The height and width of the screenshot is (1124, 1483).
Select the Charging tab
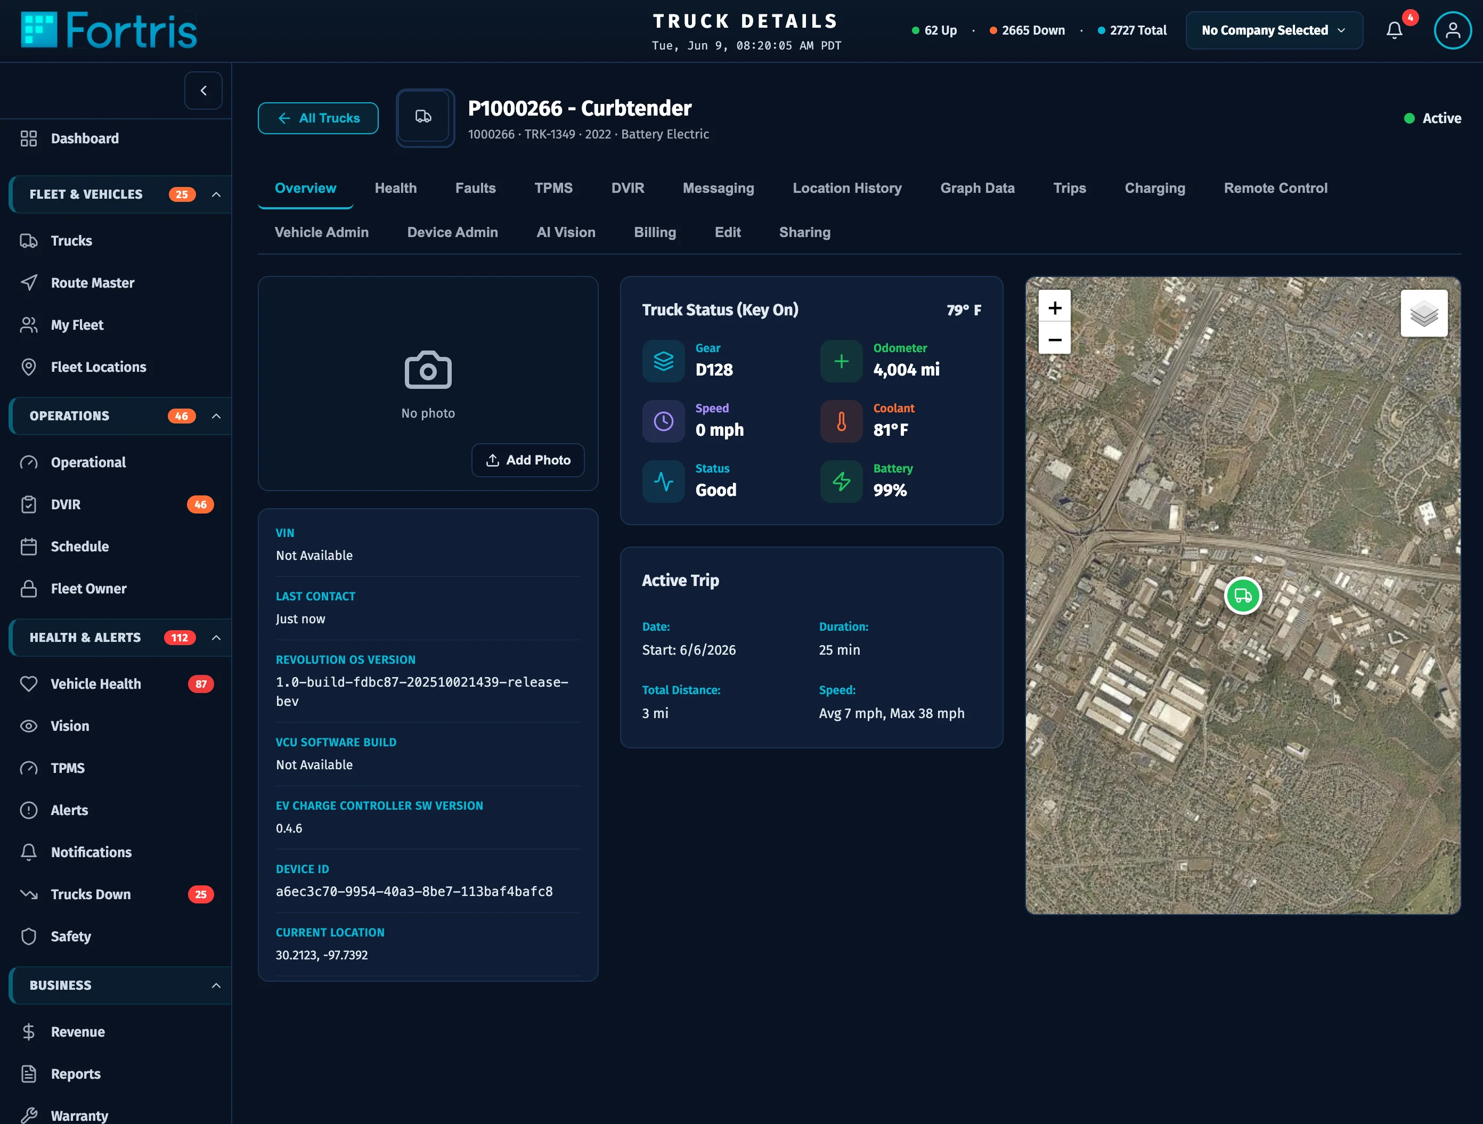click(1154, 188)
